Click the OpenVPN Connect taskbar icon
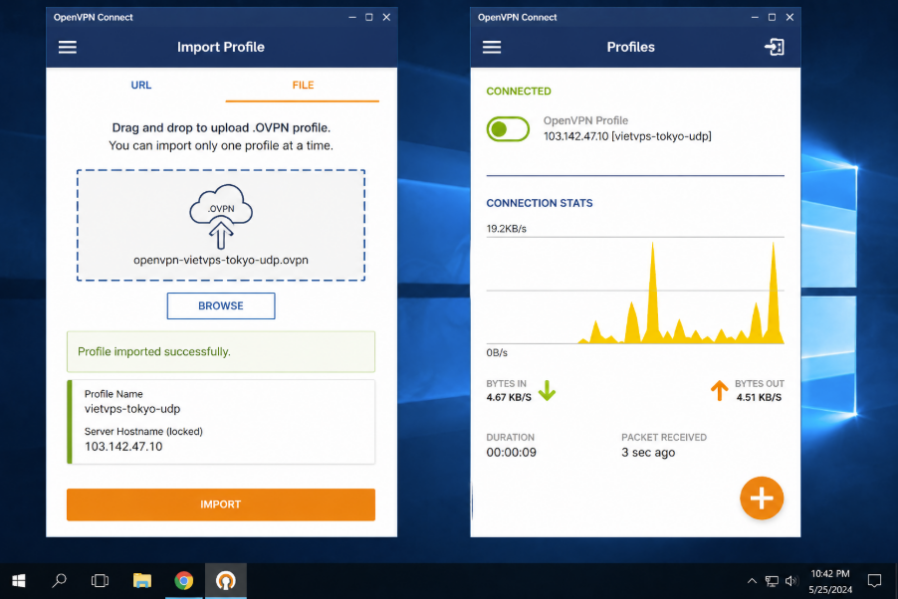The width and height of the screenshot is (898, 599). click(226, 581)
